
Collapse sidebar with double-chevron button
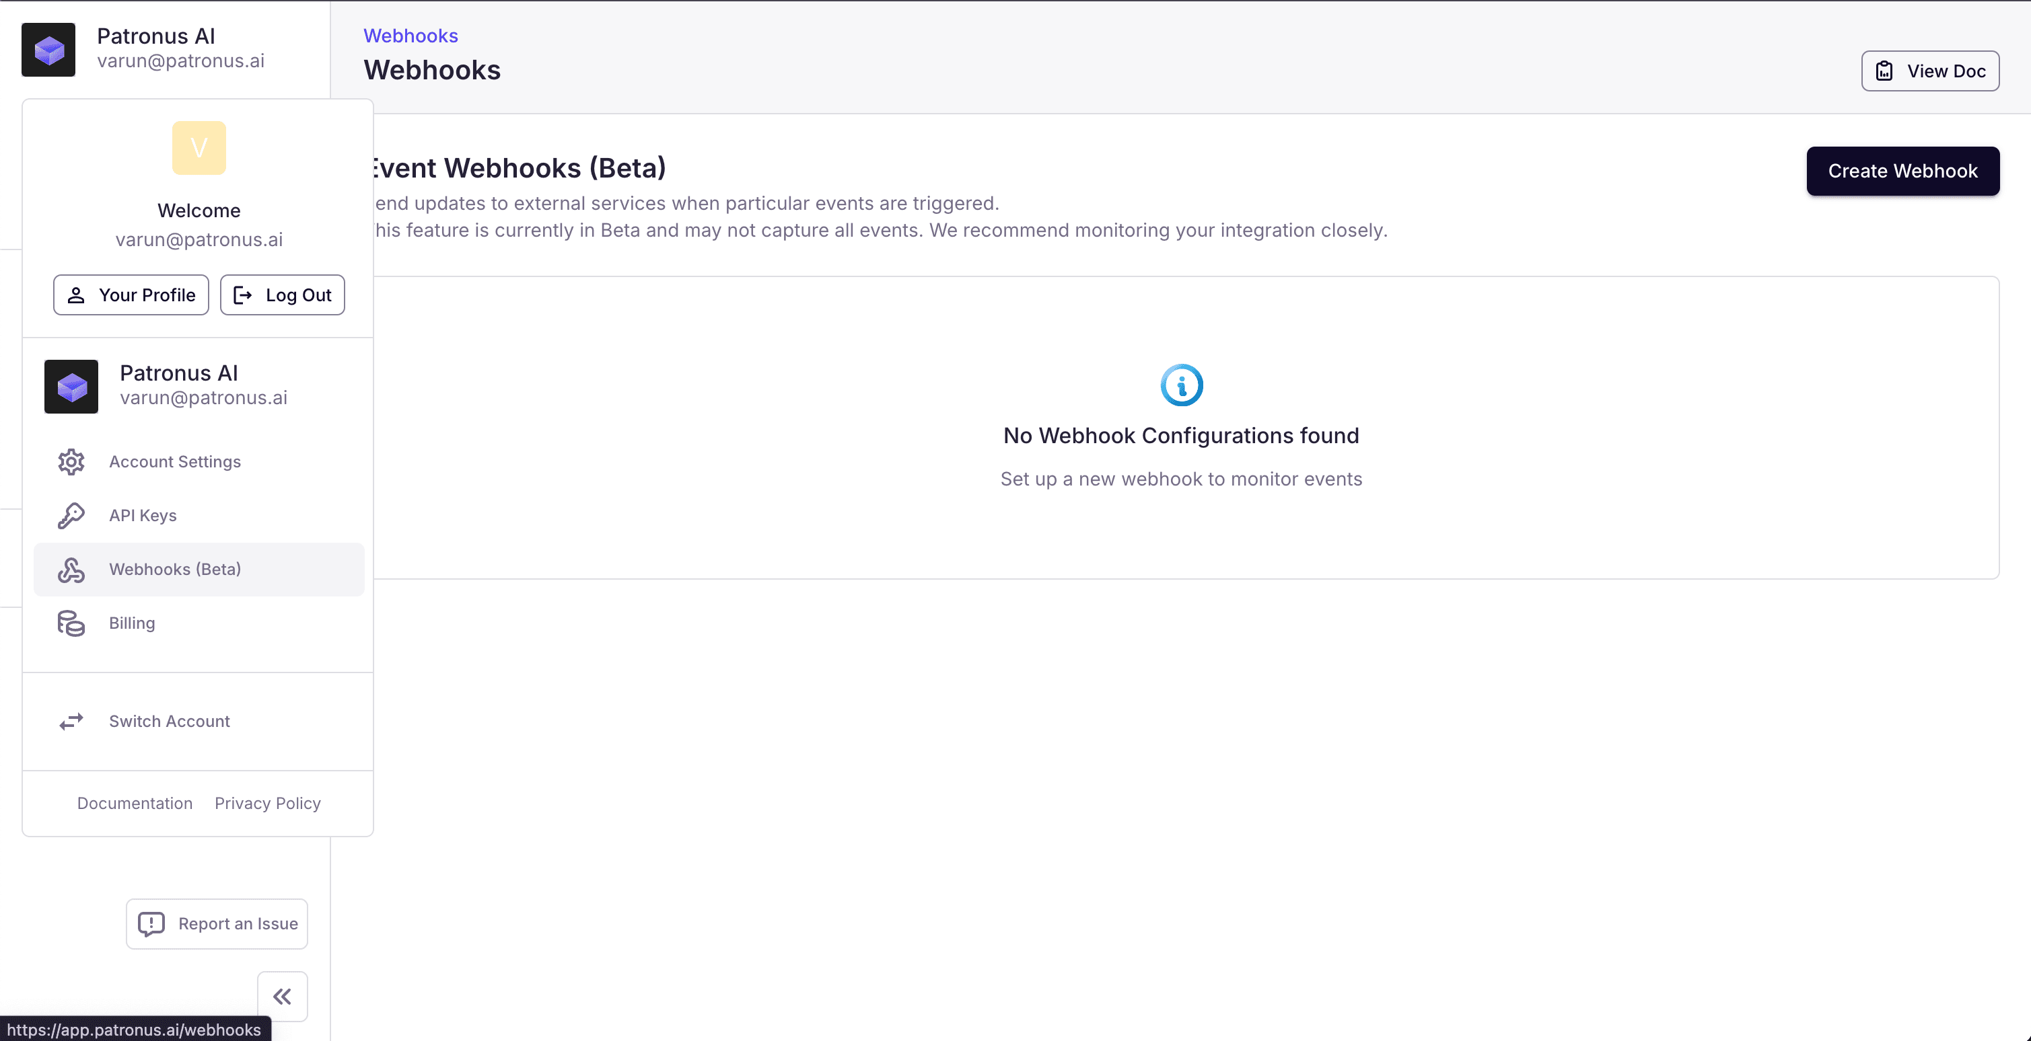(282, 996)
